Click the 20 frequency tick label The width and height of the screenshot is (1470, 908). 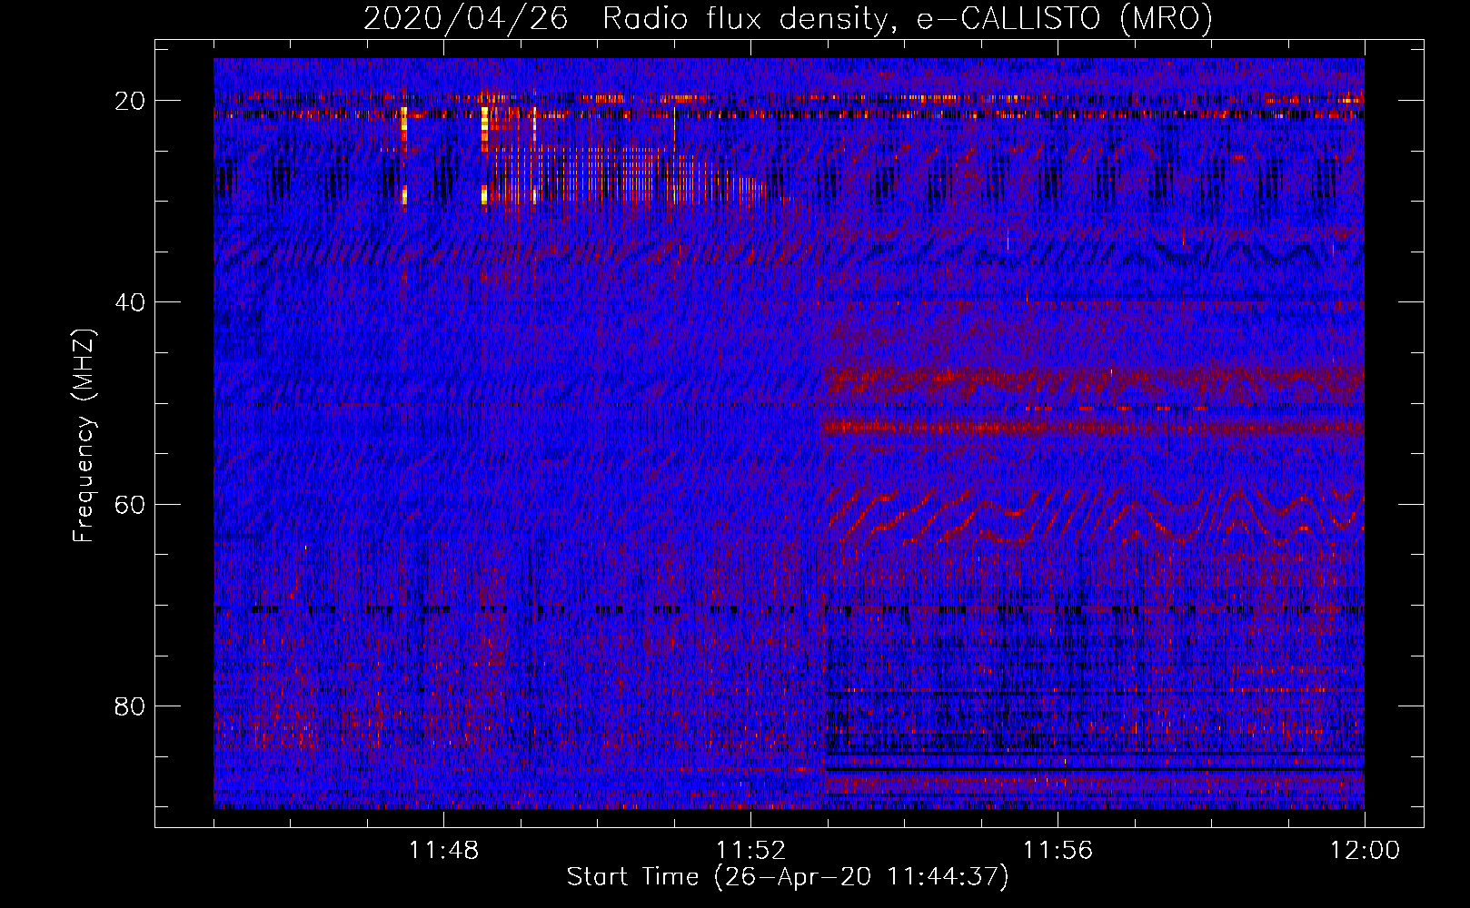pyautogui.click(x=131, y=101)
